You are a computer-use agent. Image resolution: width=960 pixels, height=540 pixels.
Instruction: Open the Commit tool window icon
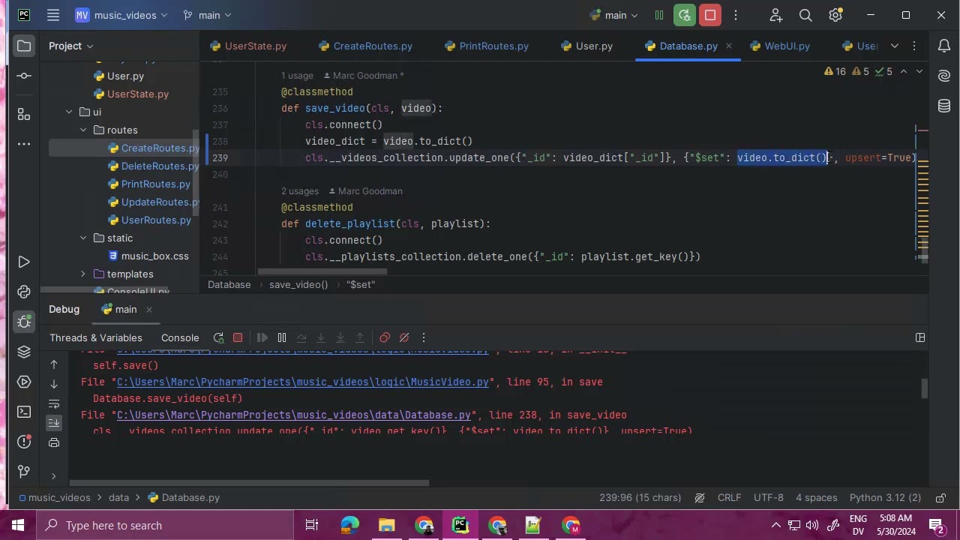(x=24, y=76)
